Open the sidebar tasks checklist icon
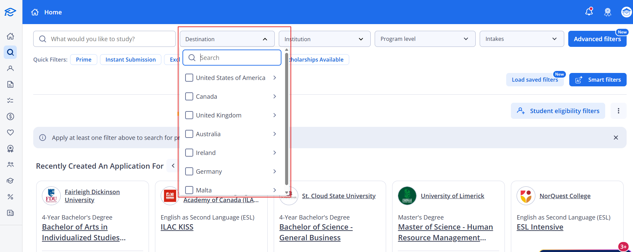 tap(10, 100)
